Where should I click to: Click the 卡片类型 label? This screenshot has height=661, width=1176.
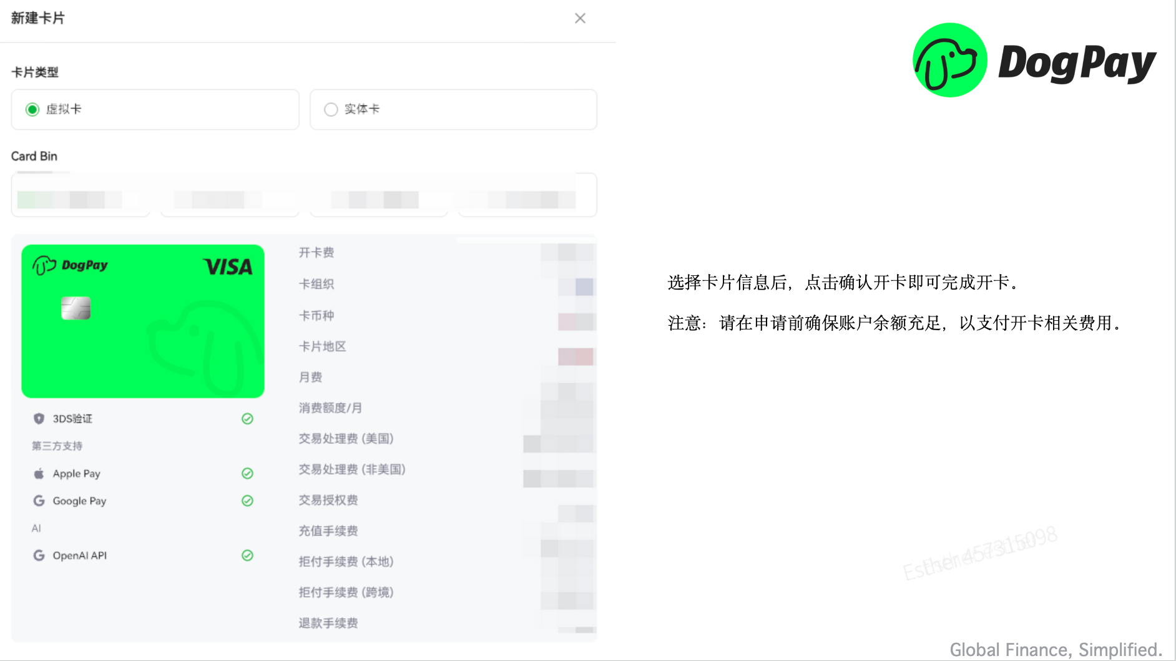click(x=35, y=72)
